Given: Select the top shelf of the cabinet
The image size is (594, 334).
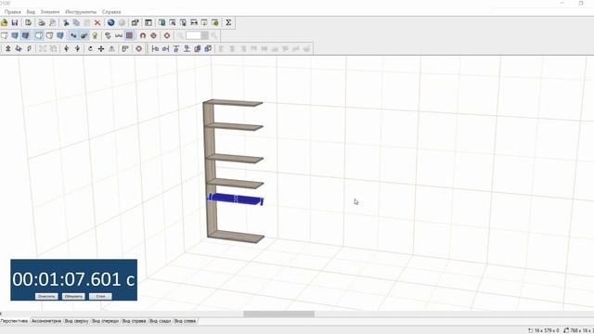Looking at the screenshot, I should 235,103.
